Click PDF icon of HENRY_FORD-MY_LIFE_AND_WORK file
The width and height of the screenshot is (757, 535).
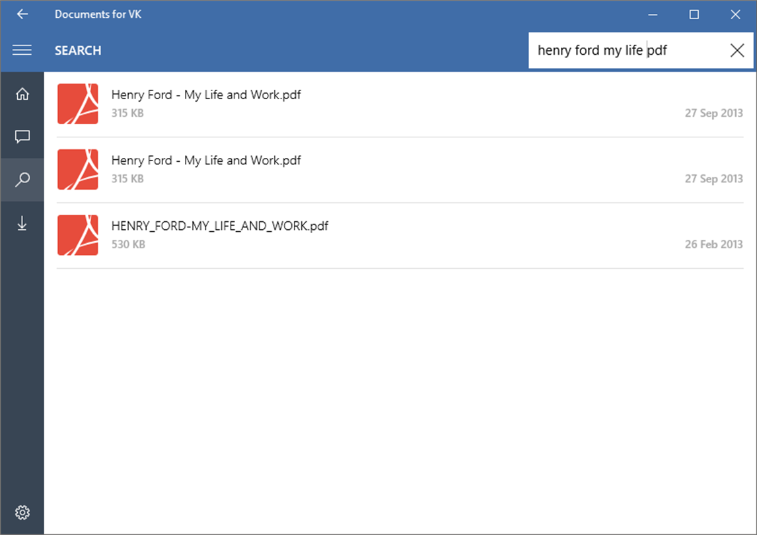point(78,234)
